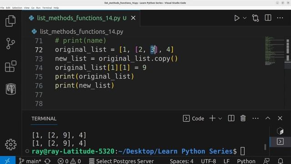The image size is (291, 164).
Task: Change end of line sequence LF
Action: coord(226,161)
